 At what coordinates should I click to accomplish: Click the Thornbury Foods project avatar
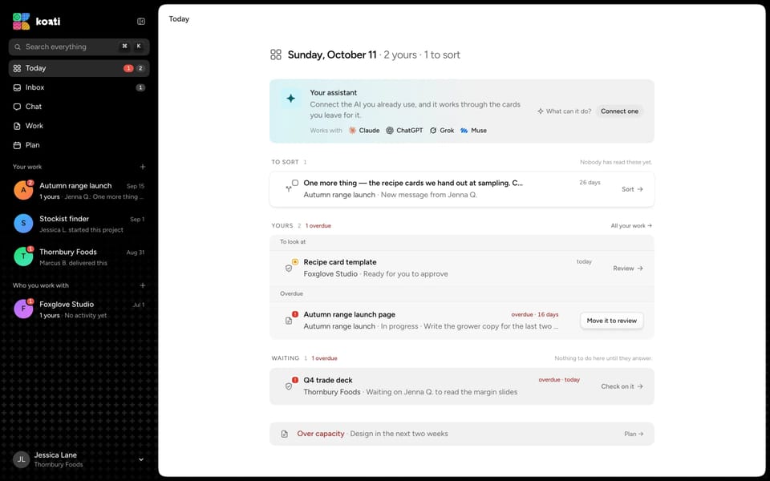click(x=23, y=257)
